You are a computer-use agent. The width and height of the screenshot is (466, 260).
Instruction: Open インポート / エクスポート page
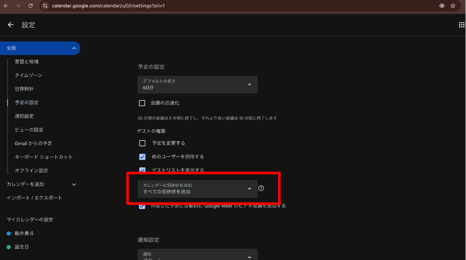pyautogui.click(x=34, y=198)
